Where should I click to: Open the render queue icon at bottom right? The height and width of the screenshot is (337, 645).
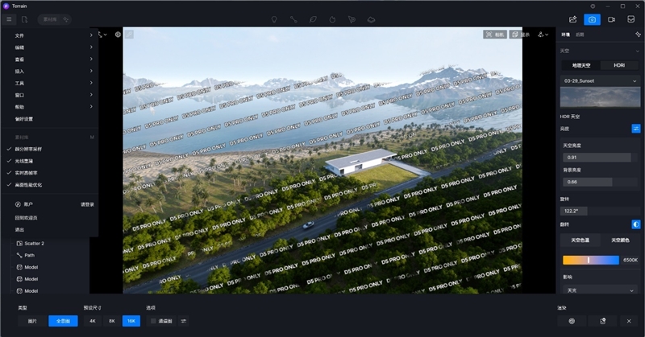click(x=602, y=320)
